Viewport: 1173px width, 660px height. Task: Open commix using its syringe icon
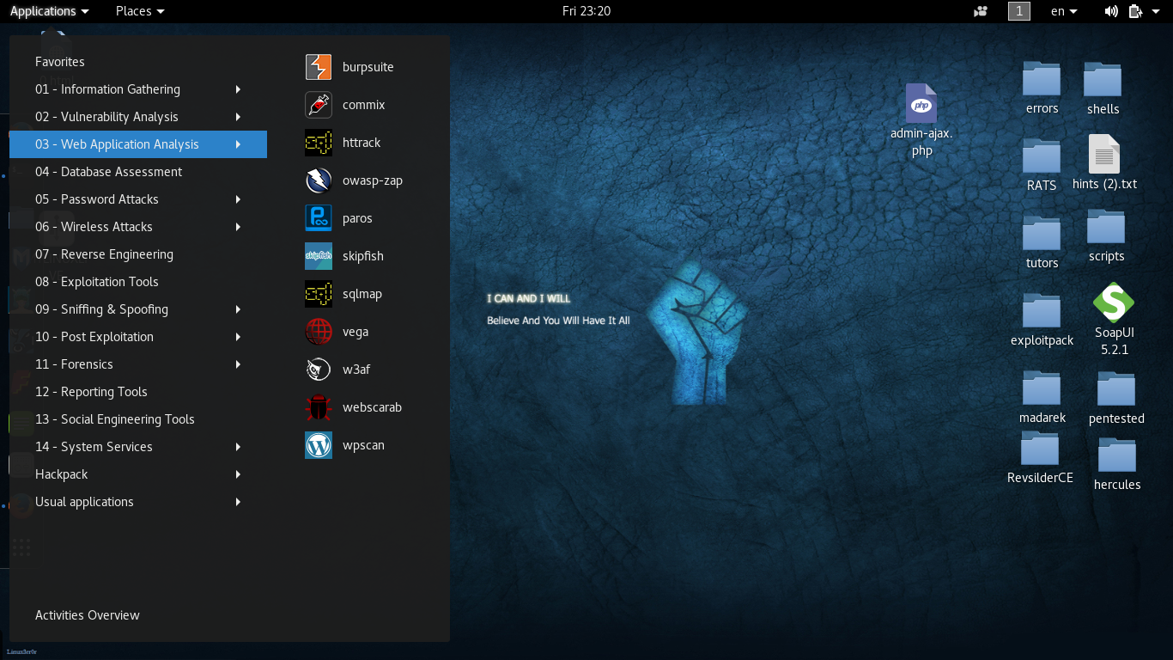pyautogui.click(x=319, y=105)
